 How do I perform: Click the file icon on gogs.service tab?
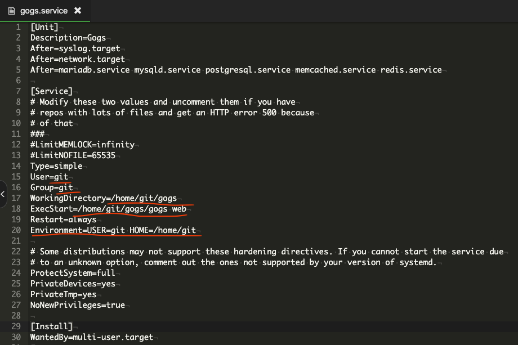[12, 11]
